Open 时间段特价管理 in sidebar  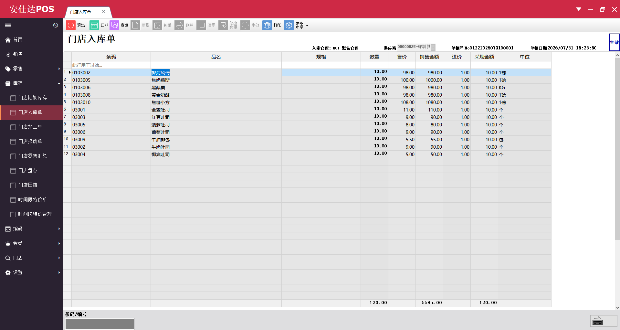pos(31,214)
